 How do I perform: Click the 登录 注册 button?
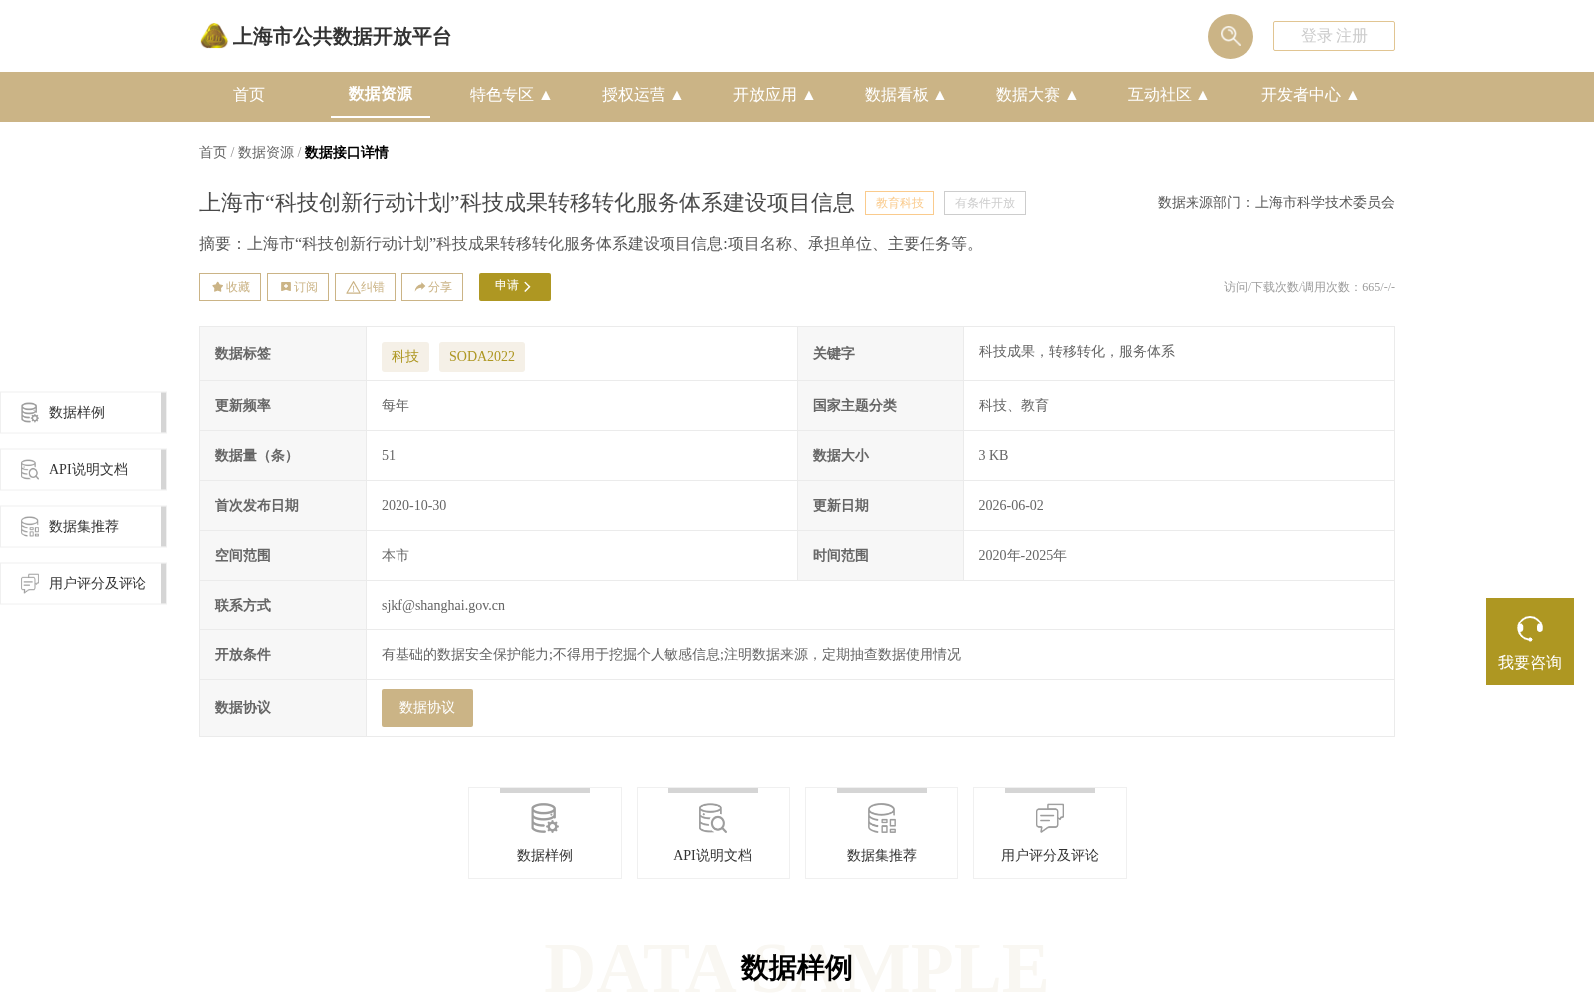(x=1334, y=36)
